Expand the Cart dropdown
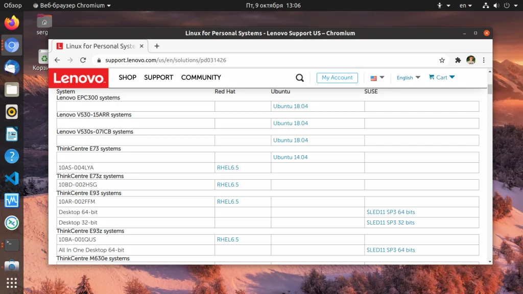The height and width of the screenshot is (294, 523). click(442, 78)
